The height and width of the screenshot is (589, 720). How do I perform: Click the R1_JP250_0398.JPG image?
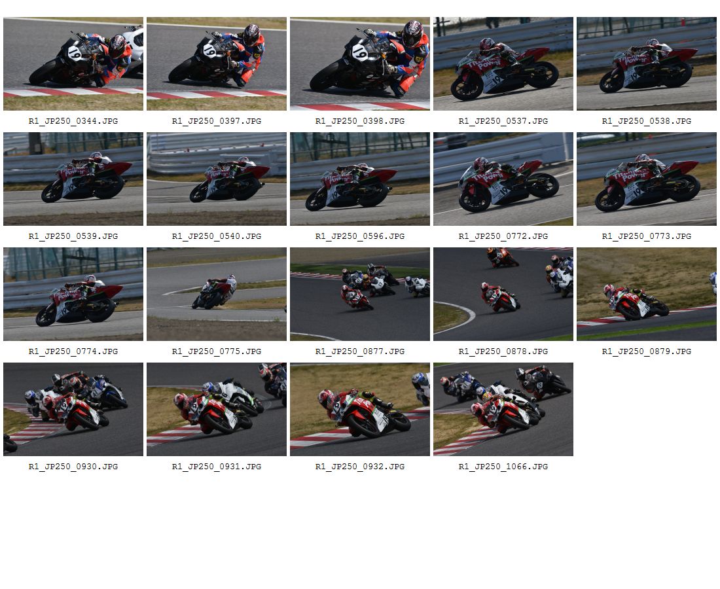click(360, 64)
